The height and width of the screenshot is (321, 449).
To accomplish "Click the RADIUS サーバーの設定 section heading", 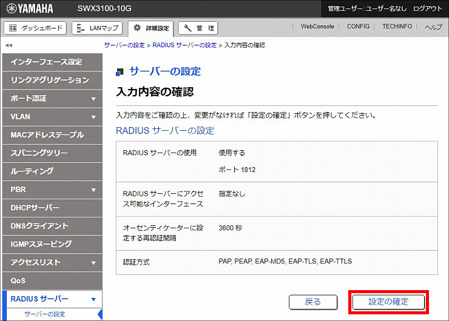I will (x=165, y=131).
